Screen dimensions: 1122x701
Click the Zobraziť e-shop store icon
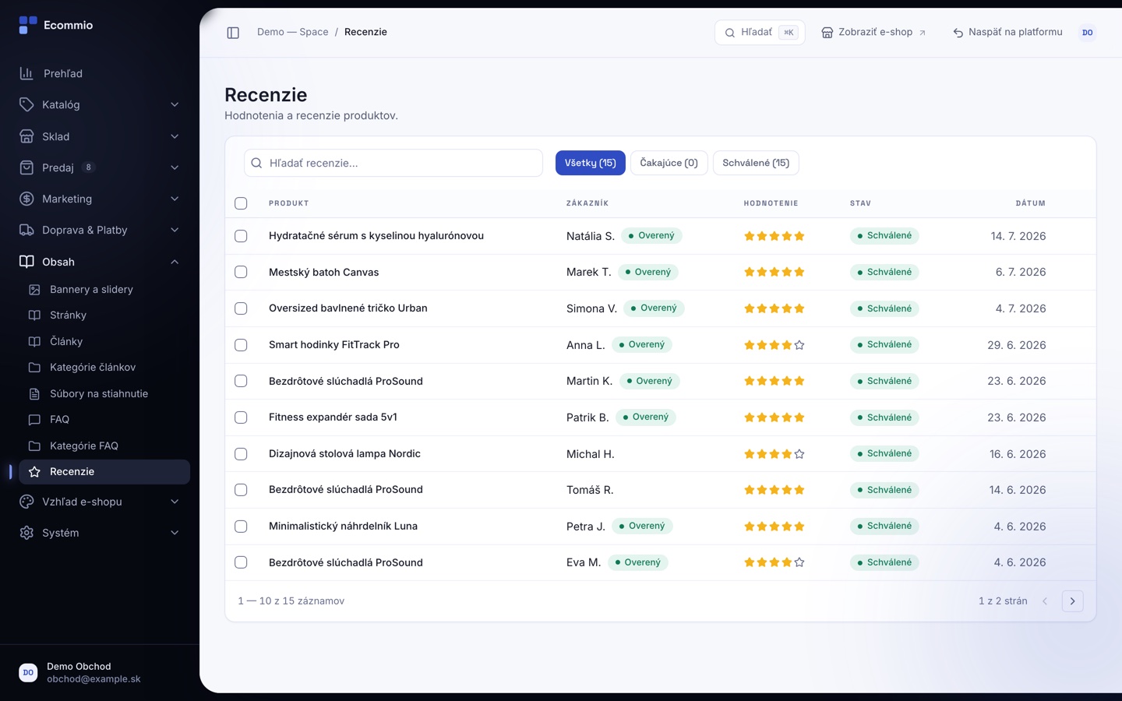coord(827,33)
